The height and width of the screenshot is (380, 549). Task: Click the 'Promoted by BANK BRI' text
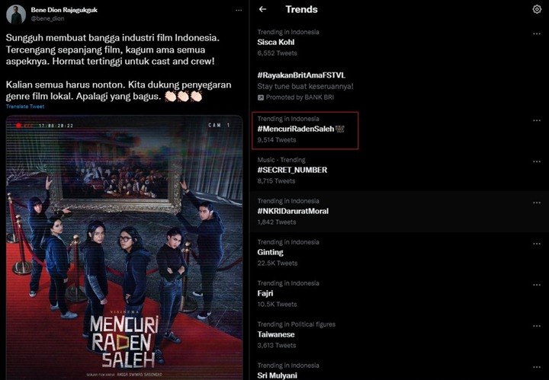(x=300, y=97)
